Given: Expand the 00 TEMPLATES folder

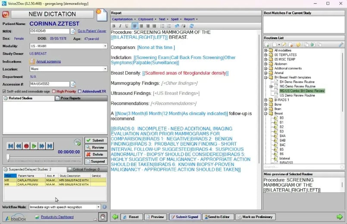Looking at the screenshot, I should coord(266,55).
